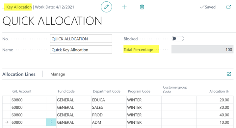Click the Work Date 4/12/2021 text
Image resolution: width=236 pixels, height=128 pixels.
(55, 7)
